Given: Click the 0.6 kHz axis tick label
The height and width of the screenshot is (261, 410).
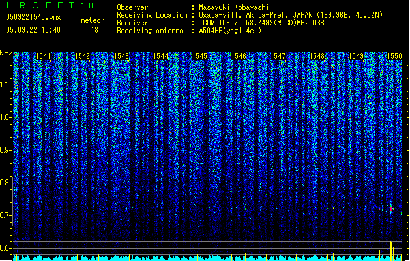Looking at the screenshot, I should point(5,248).
